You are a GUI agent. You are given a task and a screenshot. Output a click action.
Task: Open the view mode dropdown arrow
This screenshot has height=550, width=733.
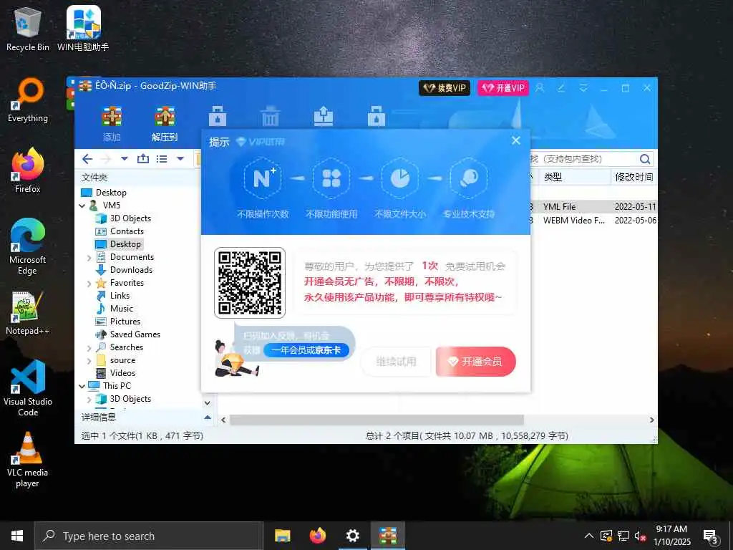(180, 159)
